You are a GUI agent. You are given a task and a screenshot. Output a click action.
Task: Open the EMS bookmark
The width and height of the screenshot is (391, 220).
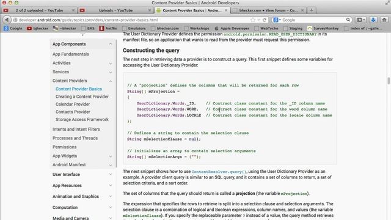tap(88, 29)
